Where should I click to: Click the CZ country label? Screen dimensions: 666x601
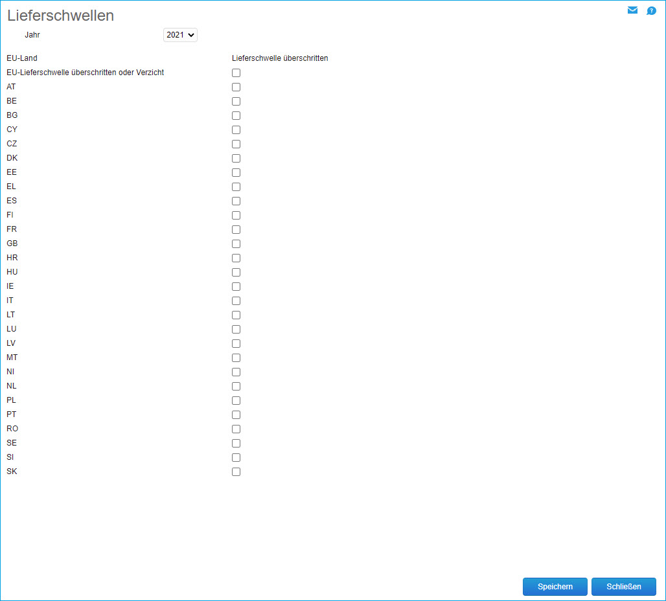pyautogui.click(x=12, y=144)
